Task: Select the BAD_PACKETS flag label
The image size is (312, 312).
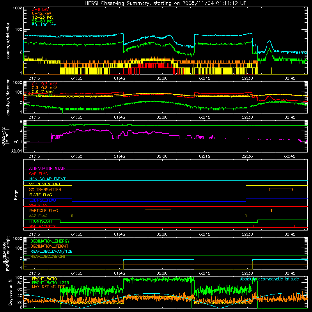Action: pos(43,226)
